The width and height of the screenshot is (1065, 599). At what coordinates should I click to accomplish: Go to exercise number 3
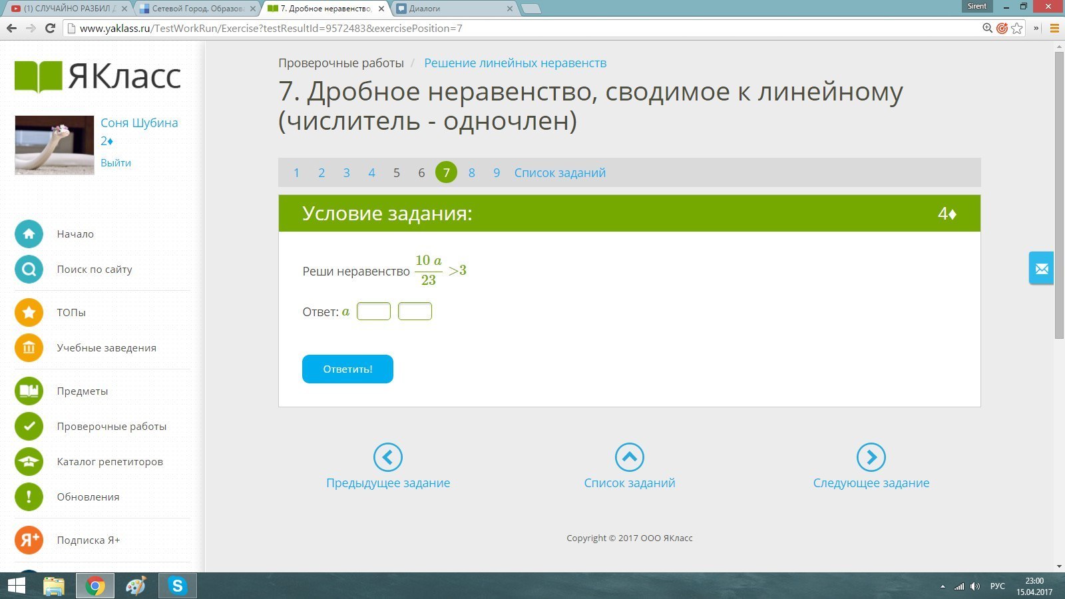346,173
